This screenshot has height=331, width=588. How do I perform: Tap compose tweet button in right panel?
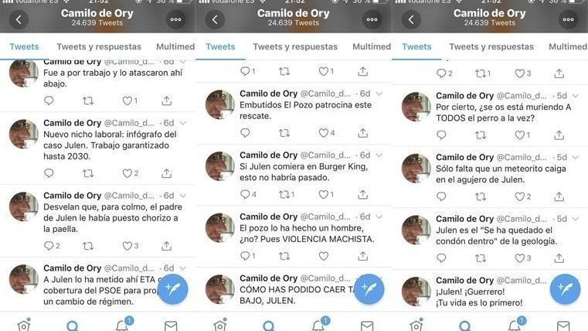(565, 289)
